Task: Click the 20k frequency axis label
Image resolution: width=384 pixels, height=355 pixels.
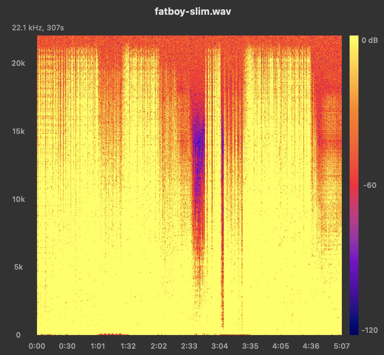Action: click(x=18, y=63)
